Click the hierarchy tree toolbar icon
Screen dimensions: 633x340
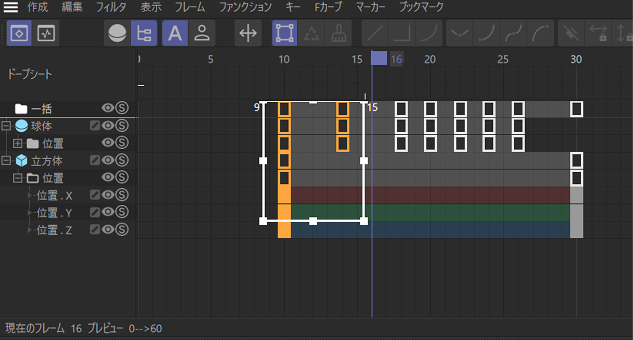coord(144,33)
